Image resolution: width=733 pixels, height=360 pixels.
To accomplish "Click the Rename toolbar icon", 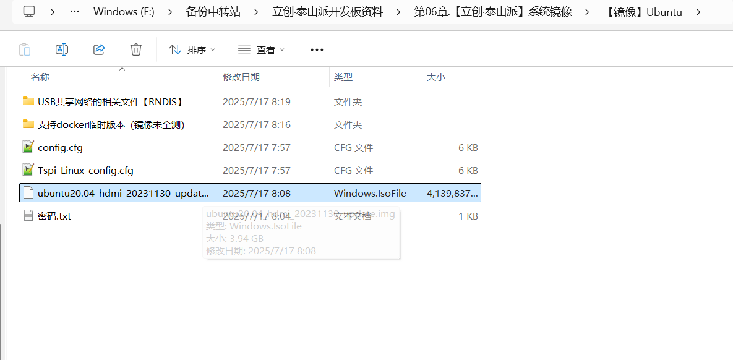I will click(62, 49).
